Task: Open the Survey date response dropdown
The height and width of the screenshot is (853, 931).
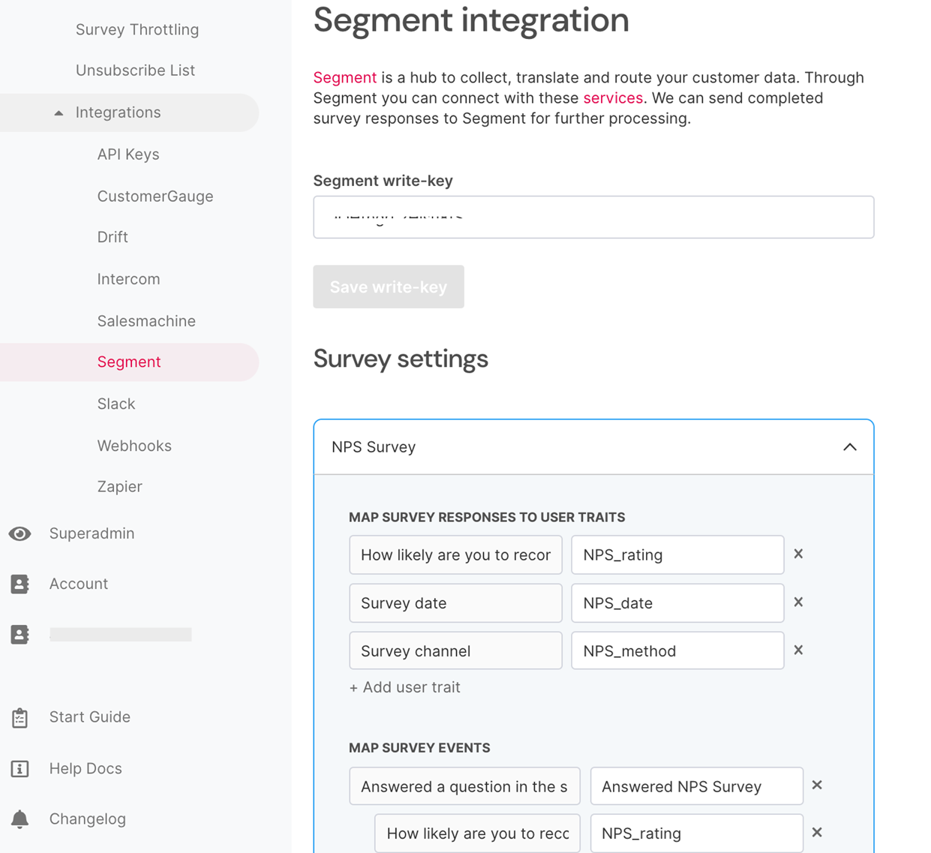Action: click(455, 602)
